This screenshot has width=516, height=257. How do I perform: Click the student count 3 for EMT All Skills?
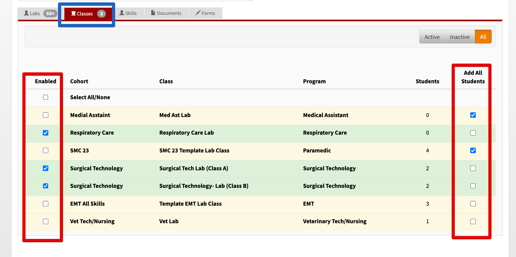coord(427,204)
